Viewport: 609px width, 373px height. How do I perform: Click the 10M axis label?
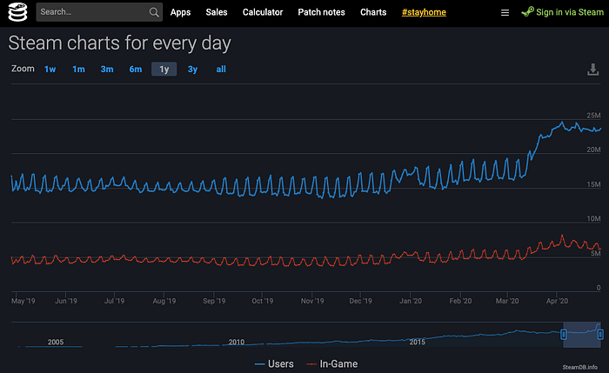point(593,218)
